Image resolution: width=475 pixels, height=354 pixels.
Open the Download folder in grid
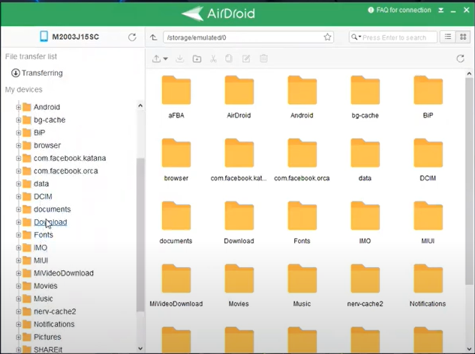click(x=239, y=216)
